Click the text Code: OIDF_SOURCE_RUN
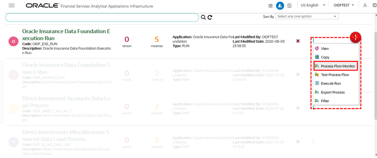The height and width of the screenshot is (158, 377). pos(43,78)
